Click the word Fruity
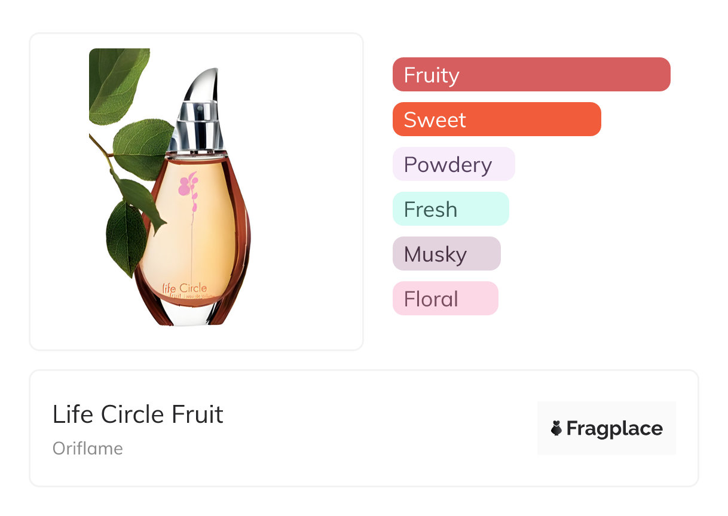728x516 pixels. 432,75
